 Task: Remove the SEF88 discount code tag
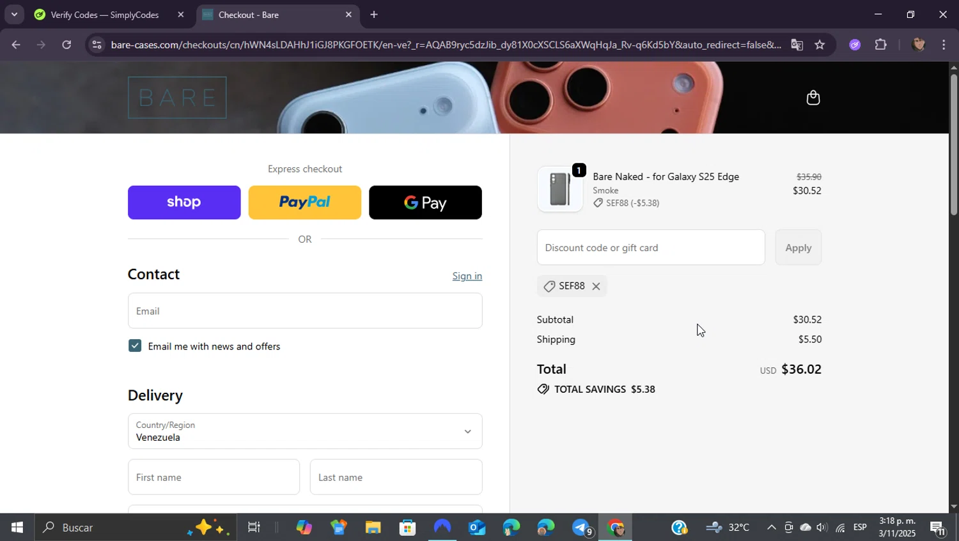(x=596, y=286)
